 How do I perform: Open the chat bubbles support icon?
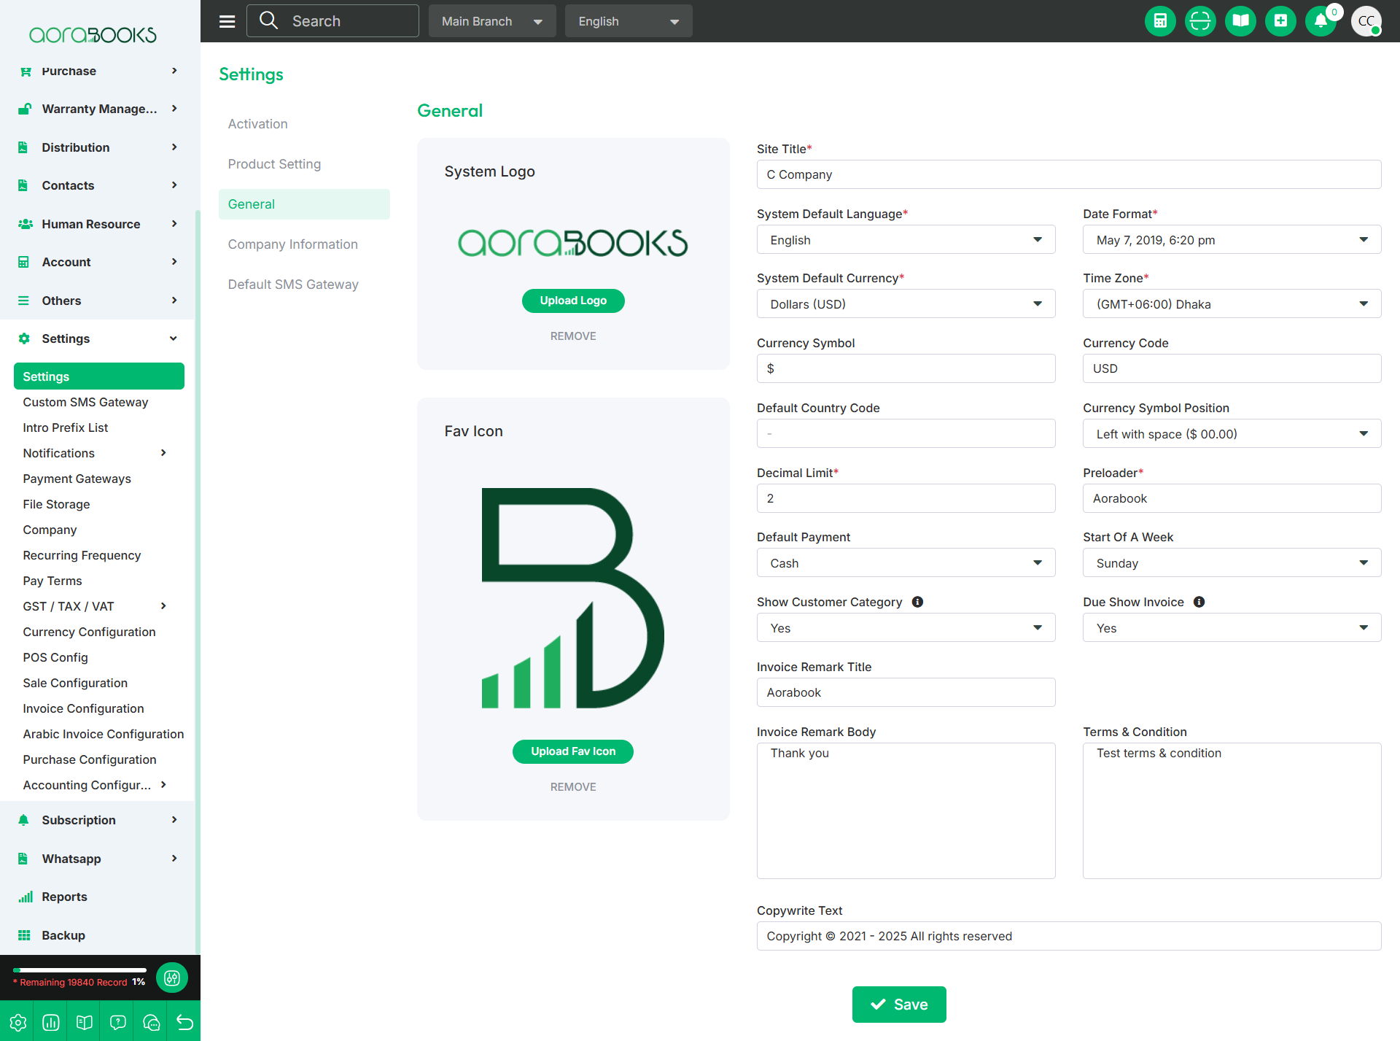click(152, 1022)
